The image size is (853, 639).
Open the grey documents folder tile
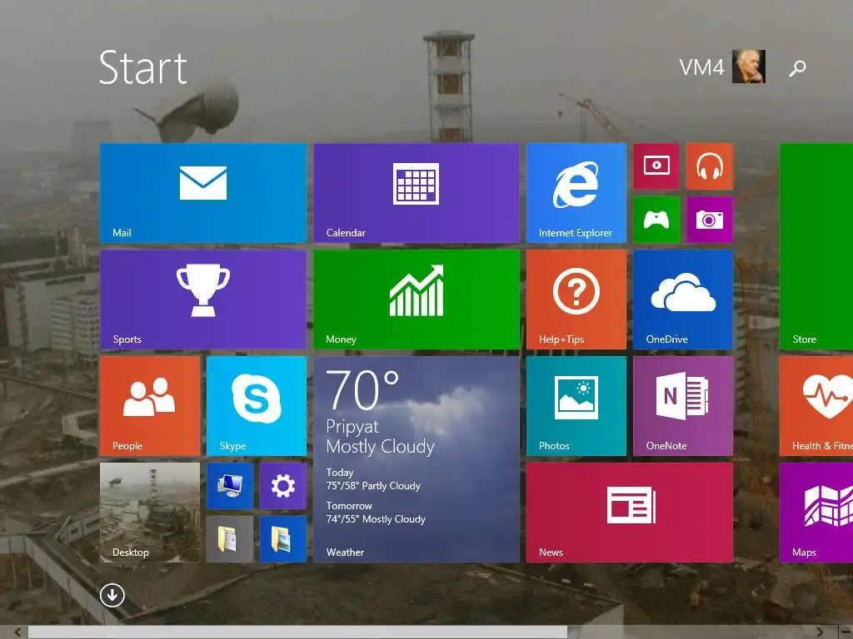click(x=230, y=539)
